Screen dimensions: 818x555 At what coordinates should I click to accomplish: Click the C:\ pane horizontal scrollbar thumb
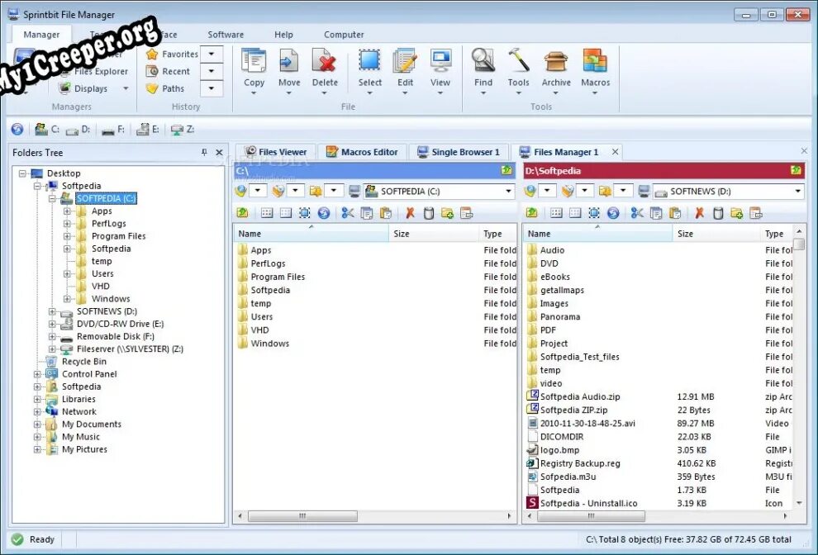[x=302, y=516]
